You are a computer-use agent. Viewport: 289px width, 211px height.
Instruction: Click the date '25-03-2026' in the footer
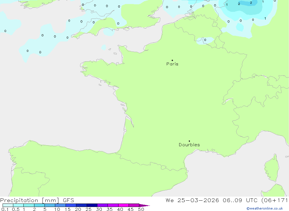click(x=198, y=200)
